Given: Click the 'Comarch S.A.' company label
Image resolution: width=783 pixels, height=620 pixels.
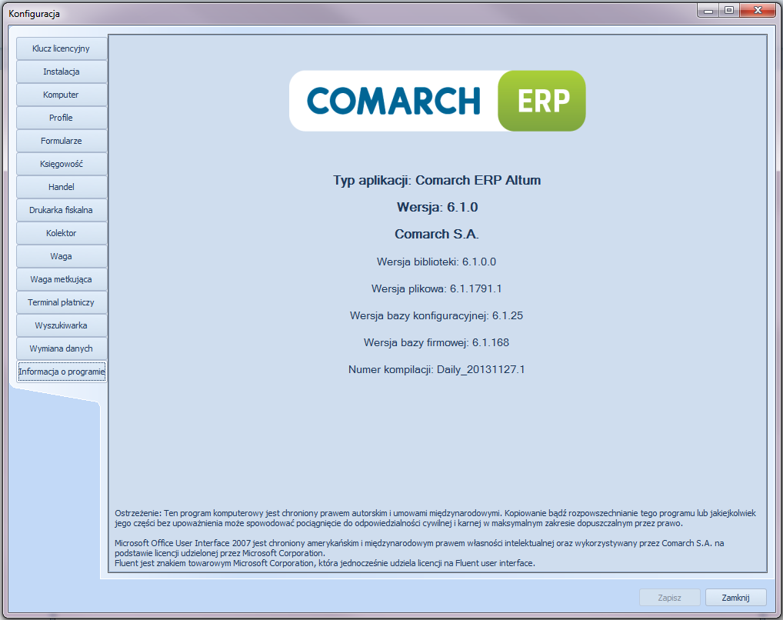Looking at the screenshot, I should 437,235.
